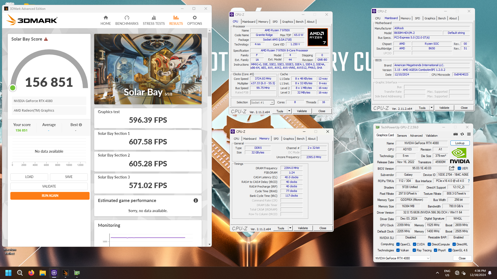Open the Windows Start menu
This screenshot has height=279, width=497.
coord(8,273)
